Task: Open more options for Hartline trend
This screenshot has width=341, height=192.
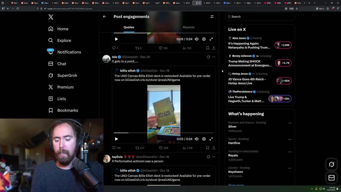Action: pos(290,139)
